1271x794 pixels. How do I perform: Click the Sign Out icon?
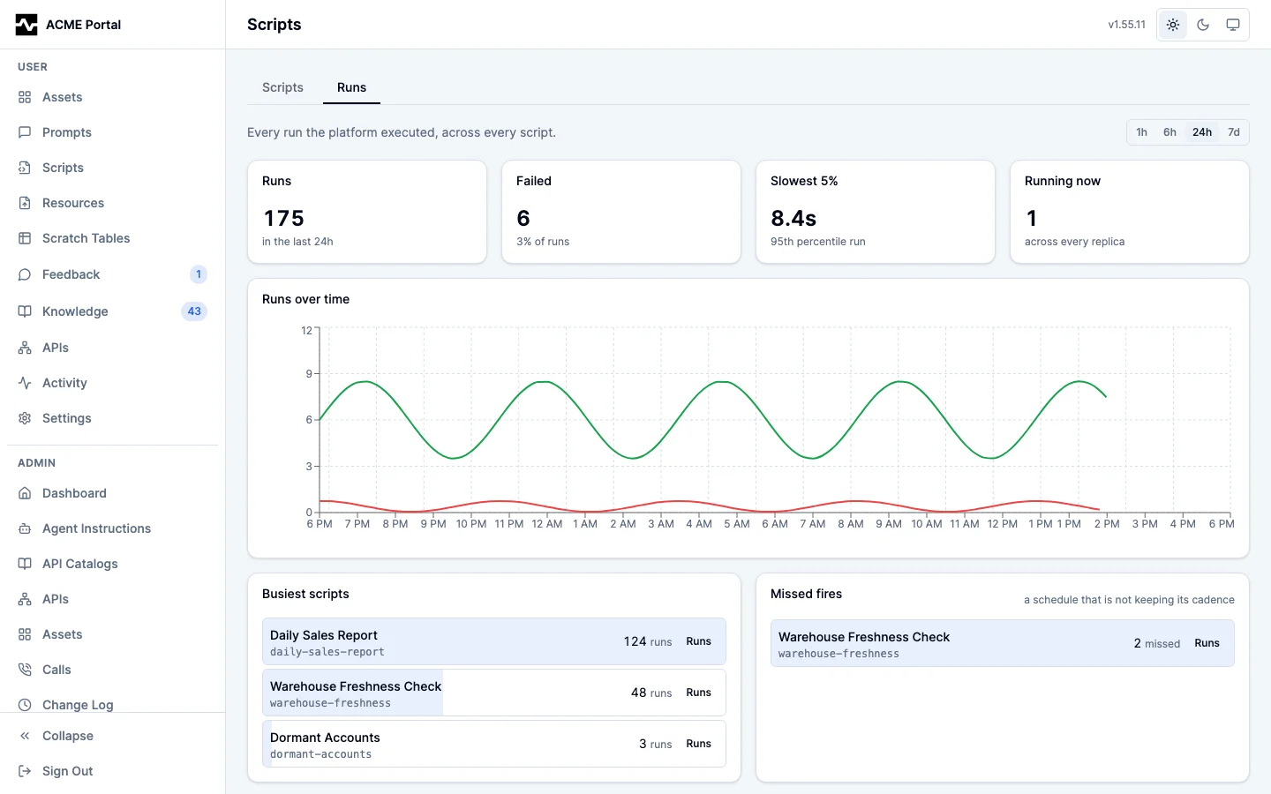pyautogui.click(x=25, y=771)
